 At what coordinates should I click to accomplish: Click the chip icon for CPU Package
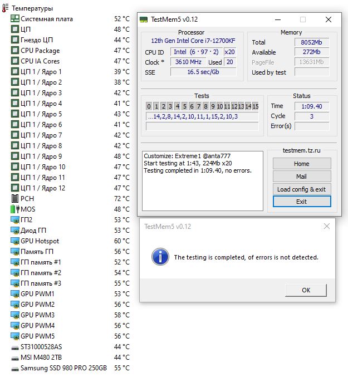[15, 51]
